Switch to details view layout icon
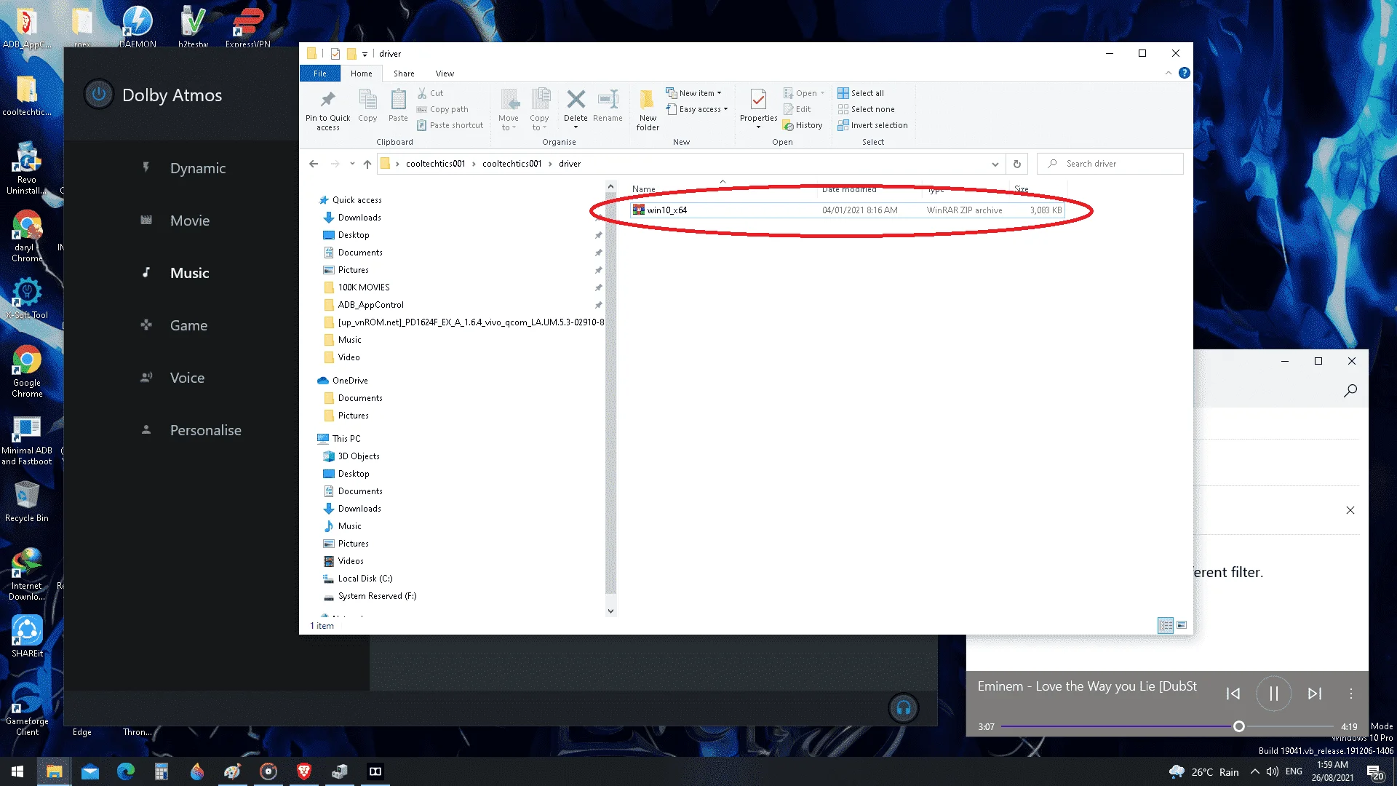The image size is (1397, 786). point(1166,625)
